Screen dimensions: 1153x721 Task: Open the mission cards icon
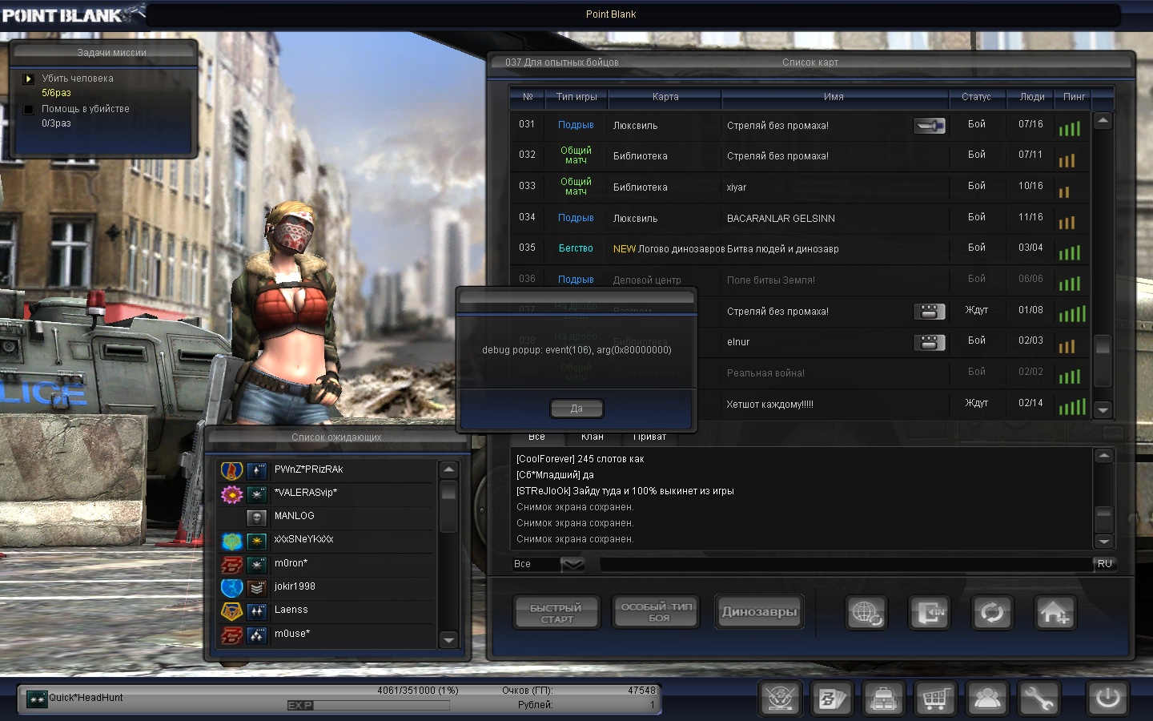coord(832,699)
